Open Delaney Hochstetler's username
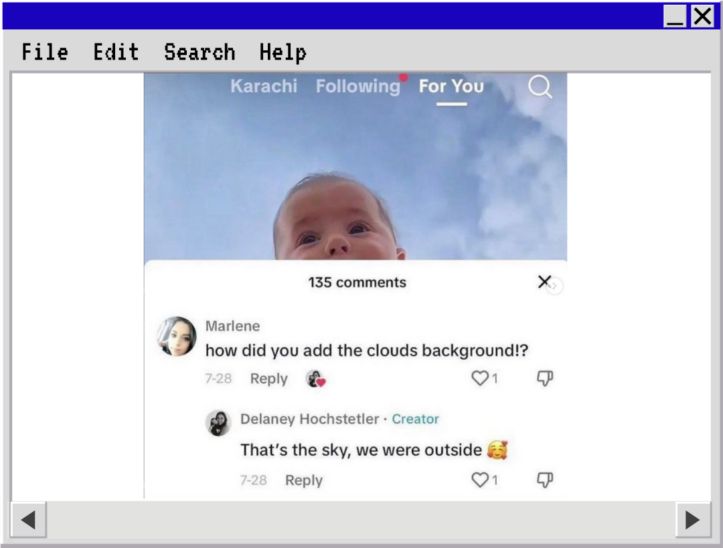Viewport: 723px width, 548px height. 309,419
